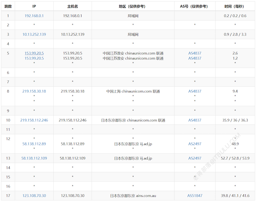This screenshot has width=257, height=201.
Task: Click the 时间（毫秒）column header
Action: click(x=235, y=6)
